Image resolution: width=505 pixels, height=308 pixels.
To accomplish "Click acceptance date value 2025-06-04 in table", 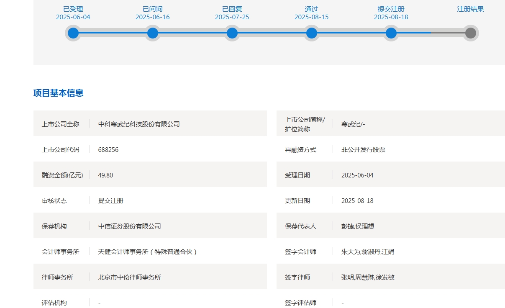I will point(357,175).
